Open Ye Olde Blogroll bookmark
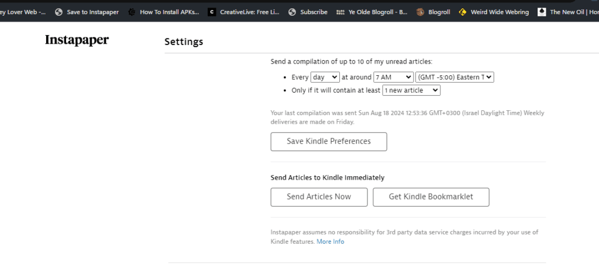599x273 pixels. click(371, 12)
